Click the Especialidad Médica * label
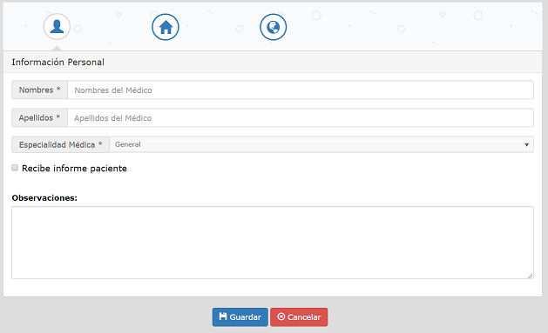 (60, 144)
